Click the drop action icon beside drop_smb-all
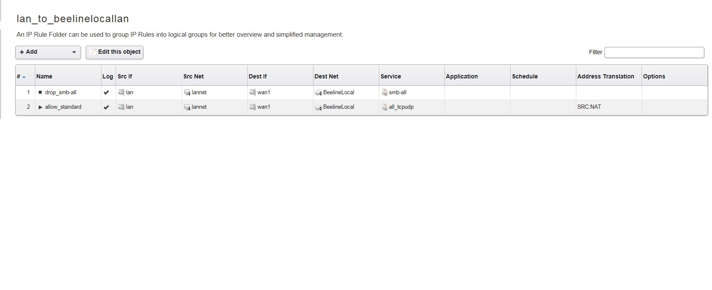 point(41,92)
